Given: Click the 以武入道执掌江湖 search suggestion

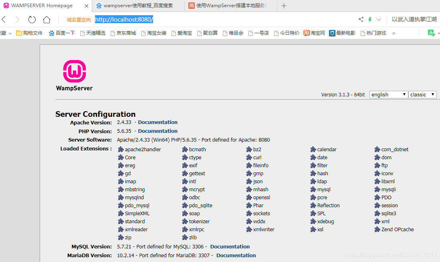Looking at the screenshot, I should [x=414, y=19].
